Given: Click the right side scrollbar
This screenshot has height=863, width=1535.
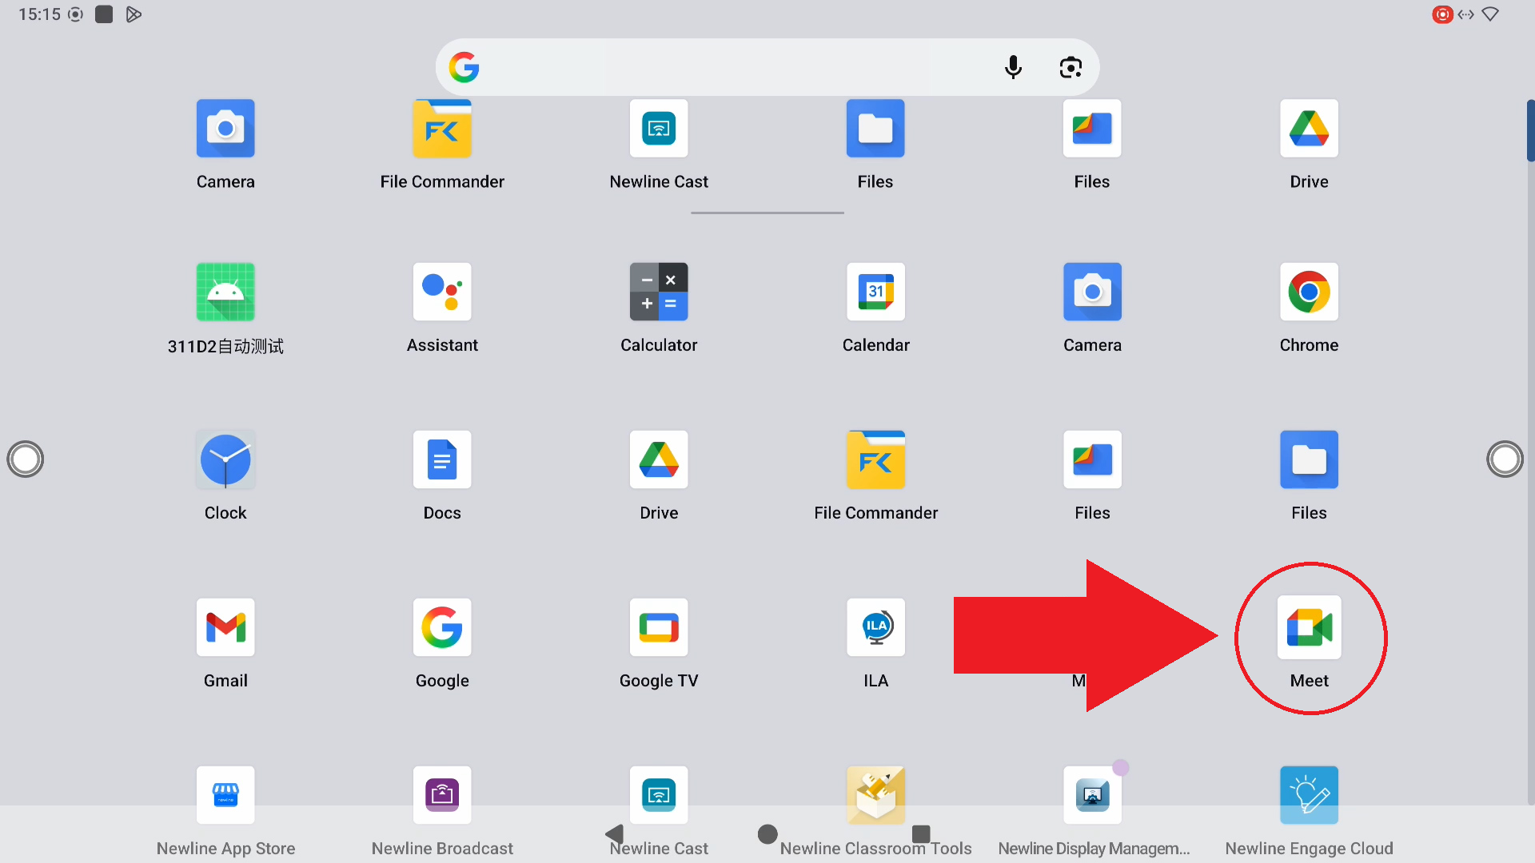Looking at the screenshot, I should click(x=1530, y=131).
